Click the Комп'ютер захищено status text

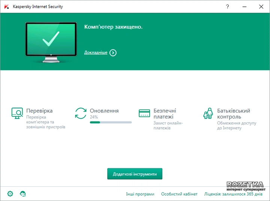(x=113, y=27)
